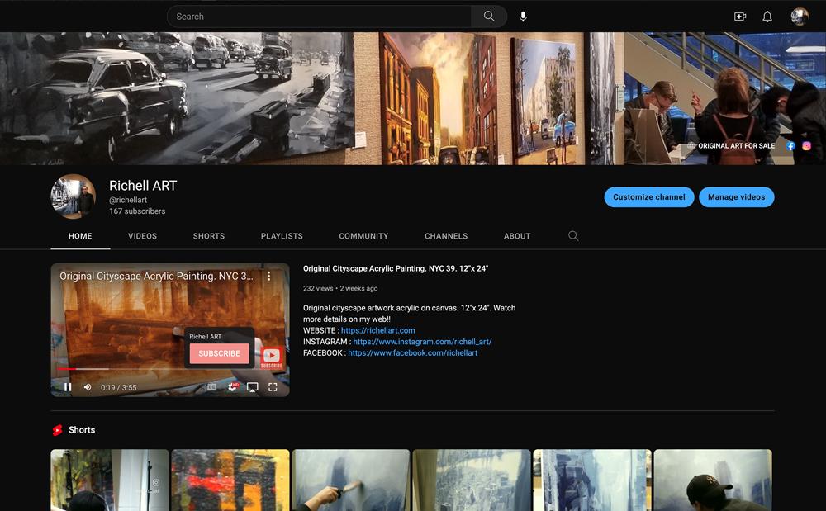The image size is (826, 511).
Task: Open the second Shorts thumbnail with red painting
Action: [x=230, y=480]
